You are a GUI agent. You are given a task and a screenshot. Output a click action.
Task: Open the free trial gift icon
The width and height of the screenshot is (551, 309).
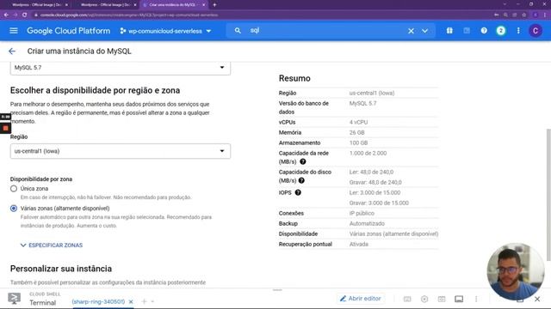449,31
